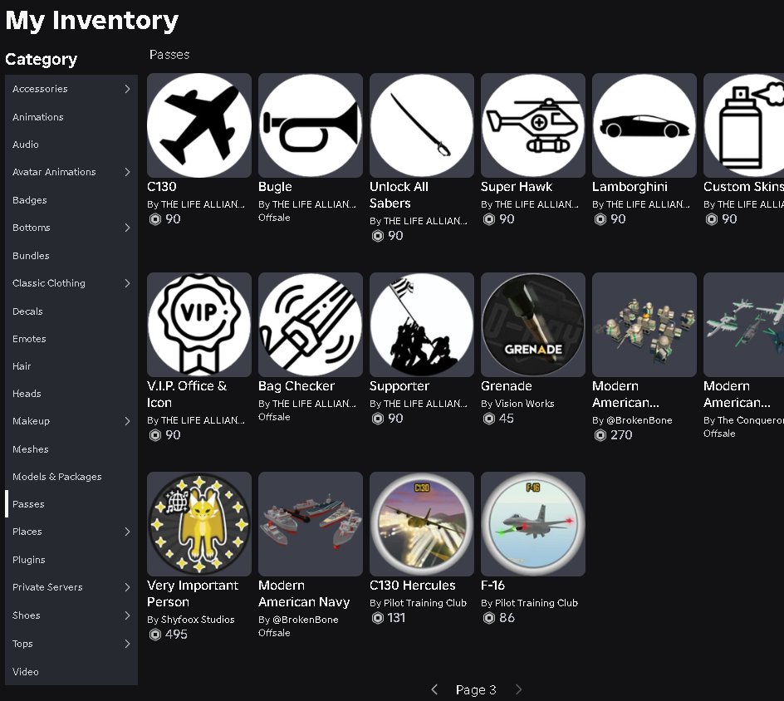The image size is (784, 701).
Task: Switch to the Emotes category
Action: (71, 339)
